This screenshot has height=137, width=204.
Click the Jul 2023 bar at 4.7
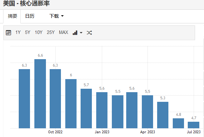coord(194,125)
